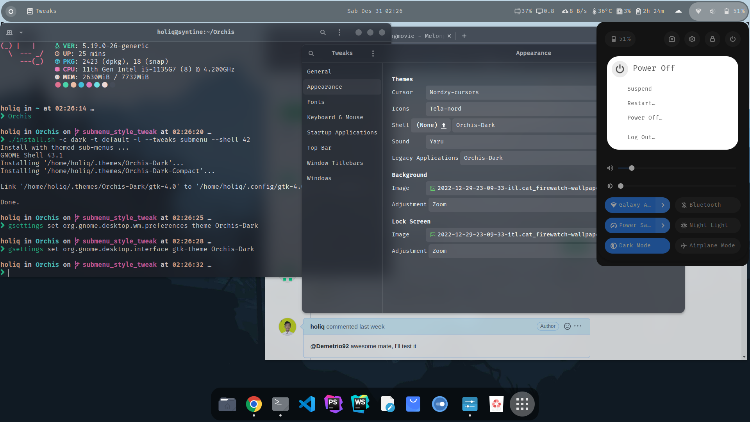
Task: Open Visual Studio Code from the dock
Action: pyautogui.click(x=307, y=404)
